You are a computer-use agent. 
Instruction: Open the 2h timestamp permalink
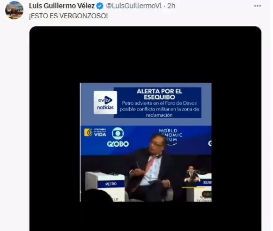click(171, 6)
